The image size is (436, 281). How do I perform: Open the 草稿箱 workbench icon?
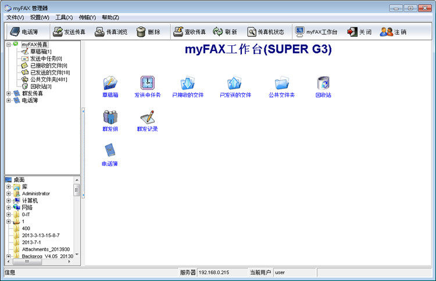coord(110,87)
